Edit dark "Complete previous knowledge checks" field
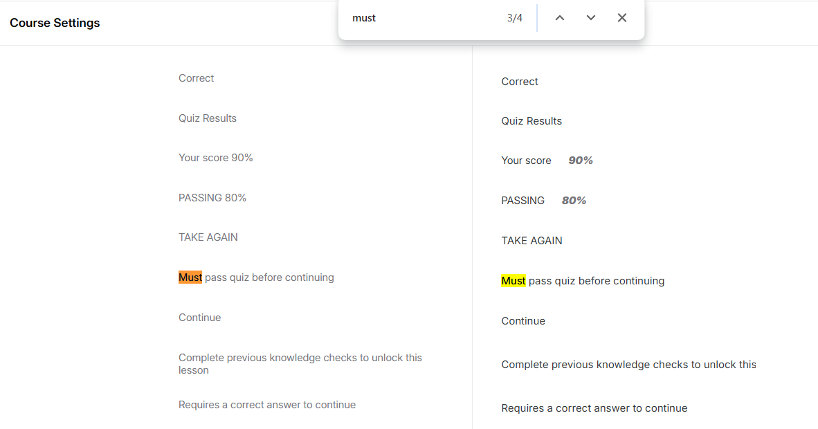Image resolution: width=818 pixels, height=429 pixels. point(628,365)
